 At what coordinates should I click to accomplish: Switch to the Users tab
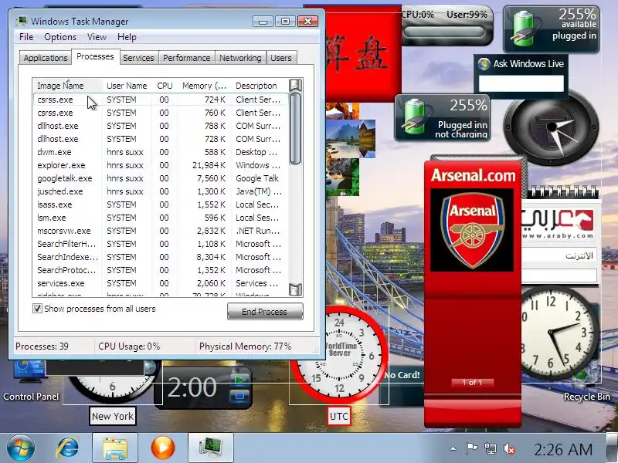[x=281, y=58]
